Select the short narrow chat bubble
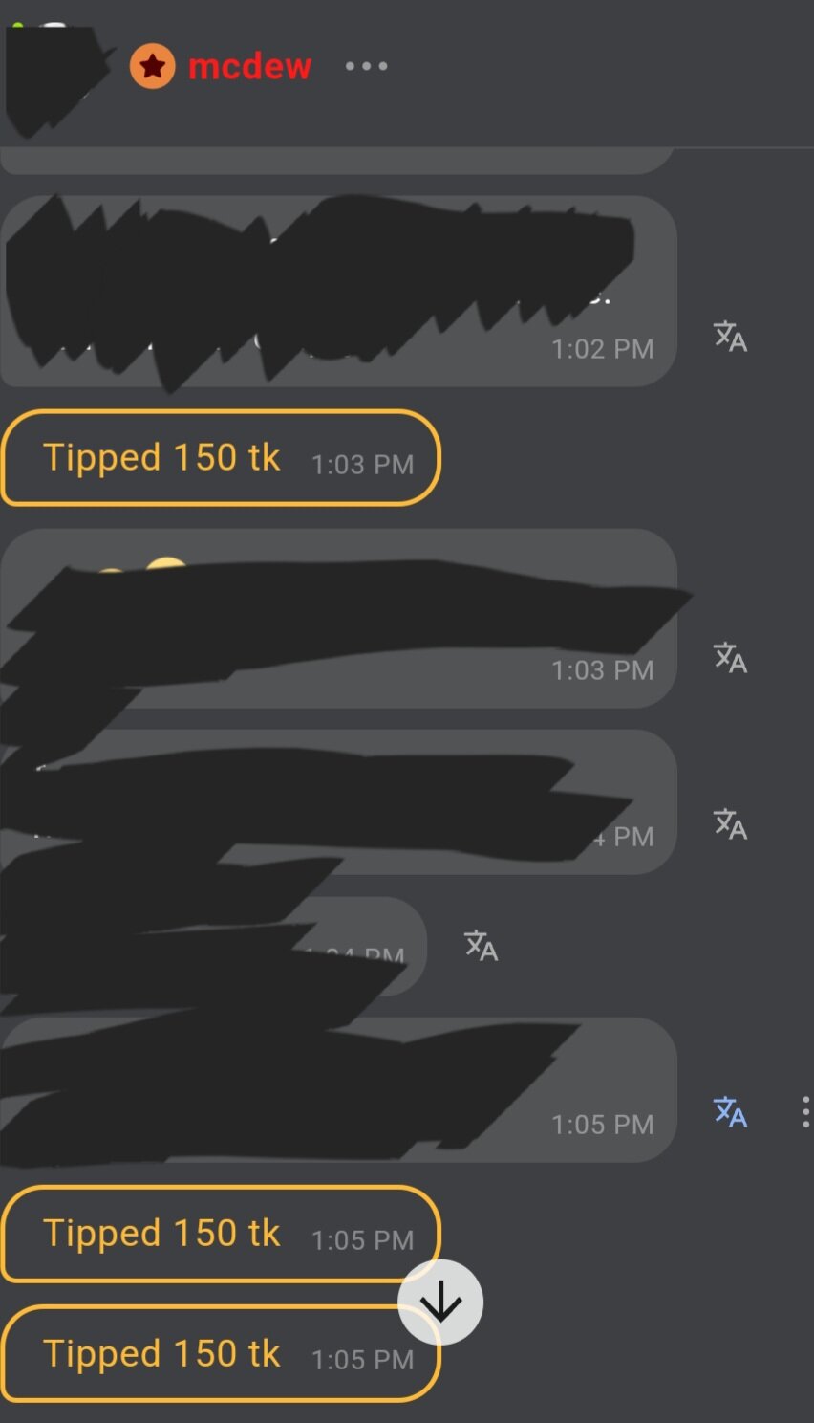 [213, 947]
